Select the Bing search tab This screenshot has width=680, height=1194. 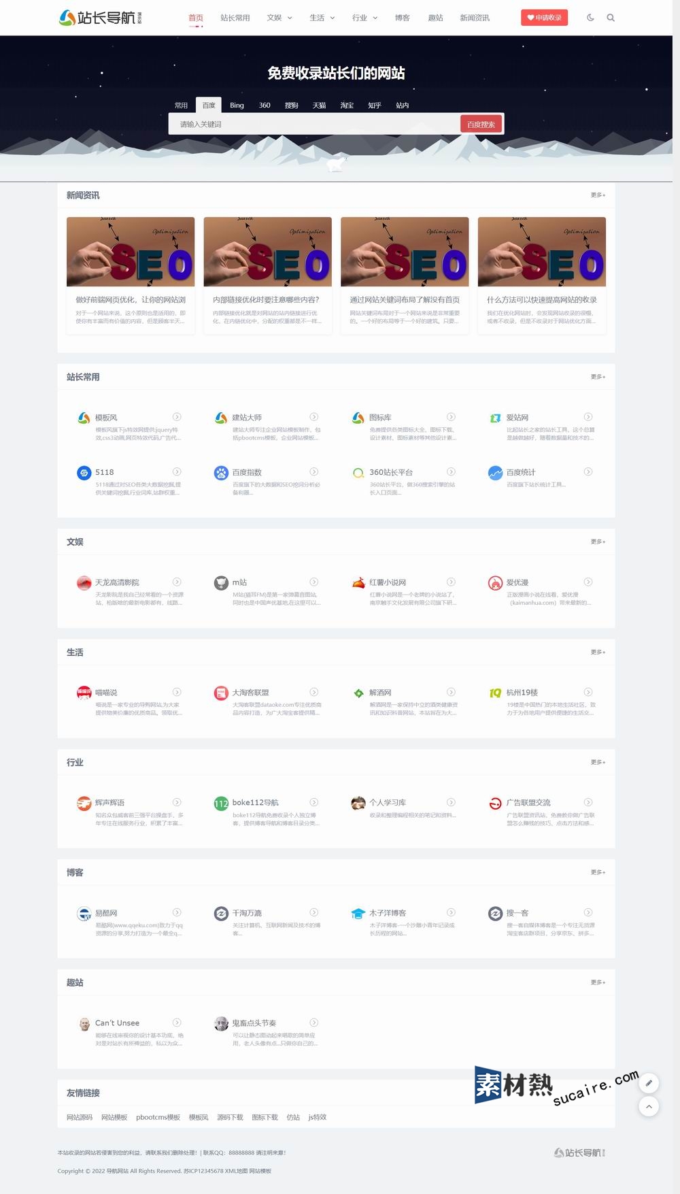tap(237, 105)
